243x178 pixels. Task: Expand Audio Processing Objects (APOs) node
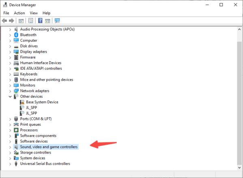[x=10, y=30]
